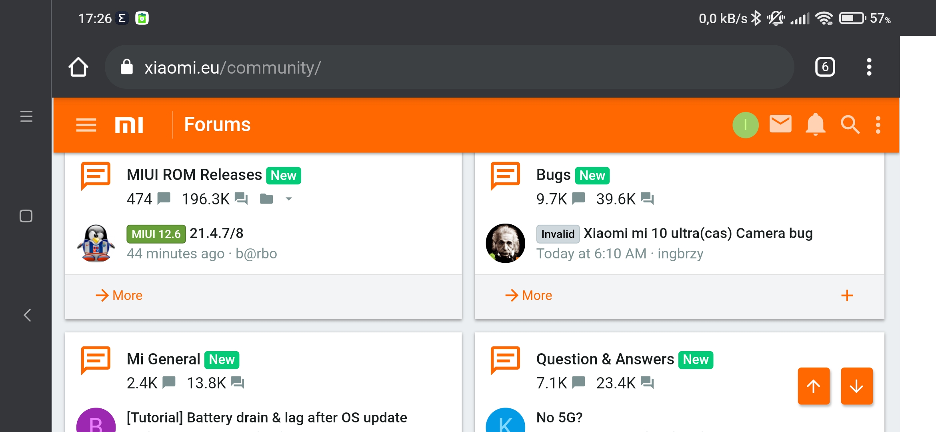Click the New badge beside Question & Answers

coord(696,360)
